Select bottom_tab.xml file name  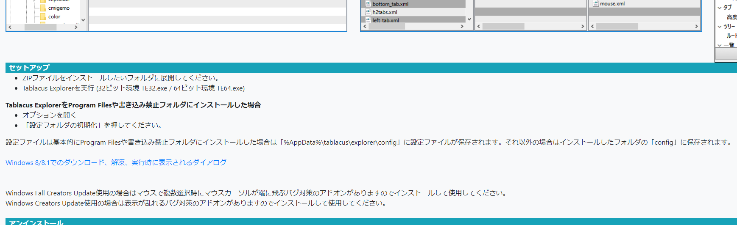[391, 4]
